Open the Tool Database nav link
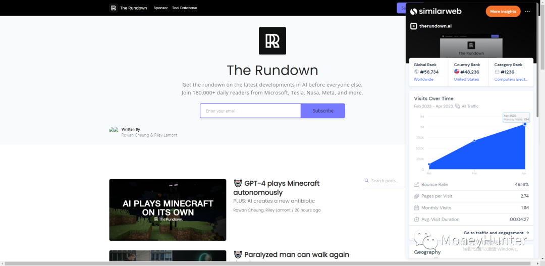 click(185, 8)
